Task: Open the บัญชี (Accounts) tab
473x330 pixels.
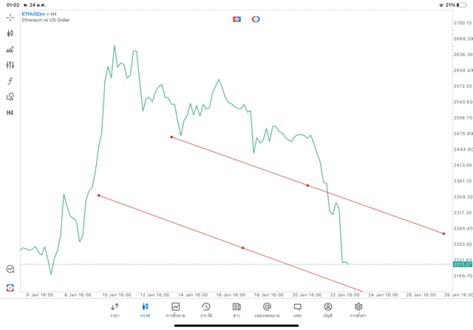Action: click(327, 309)
